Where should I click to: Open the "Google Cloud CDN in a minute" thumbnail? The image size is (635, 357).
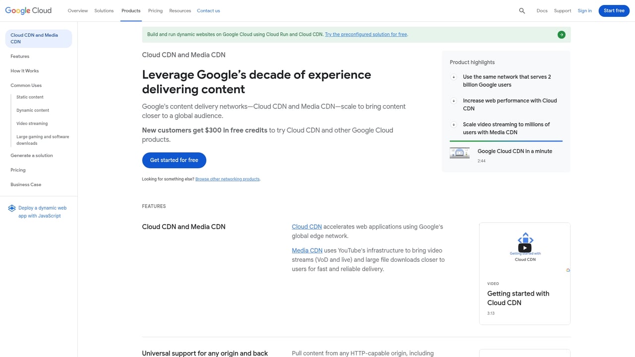[459, 153]
